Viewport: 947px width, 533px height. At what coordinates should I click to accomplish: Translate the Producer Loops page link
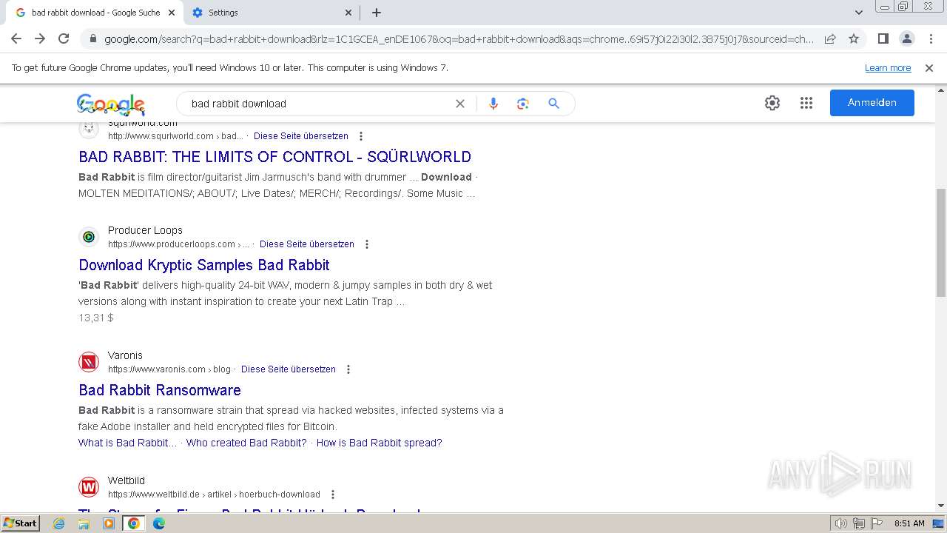pyautogui.click(x=307, y=244)
